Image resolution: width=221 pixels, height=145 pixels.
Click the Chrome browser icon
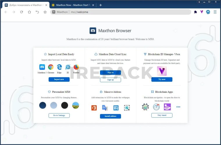pyautogui.click(x=51, y=67)
